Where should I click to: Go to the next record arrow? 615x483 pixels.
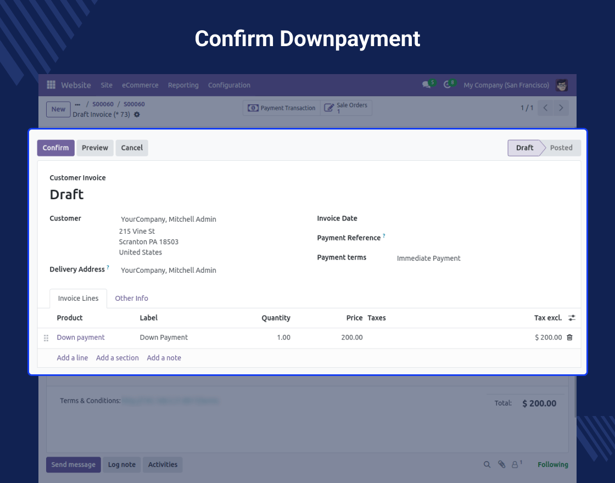tap(561, 108)
